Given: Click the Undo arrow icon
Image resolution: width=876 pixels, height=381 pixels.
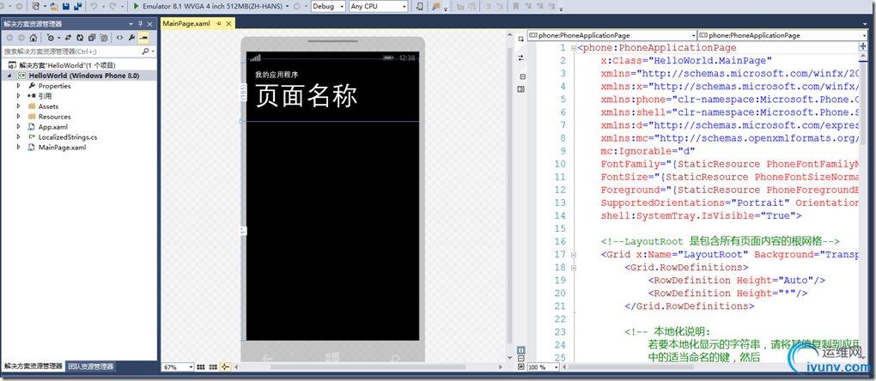Looking at the screenshot, I should (94, 6).
